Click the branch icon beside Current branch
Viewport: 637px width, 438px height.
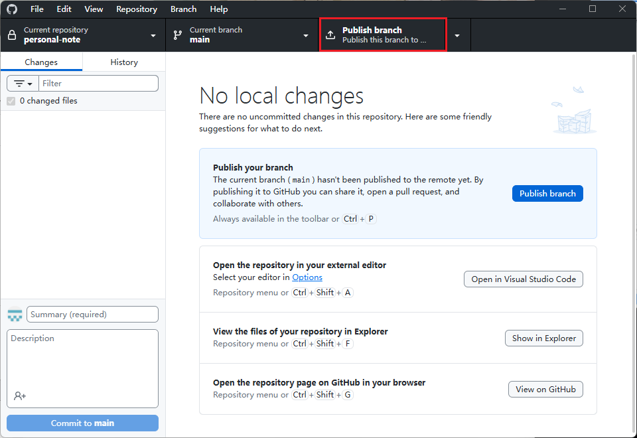pos(178,35)
